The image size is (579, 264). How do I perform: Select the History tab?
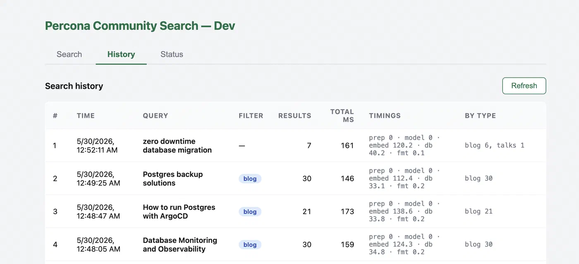[x=121, y=54]
